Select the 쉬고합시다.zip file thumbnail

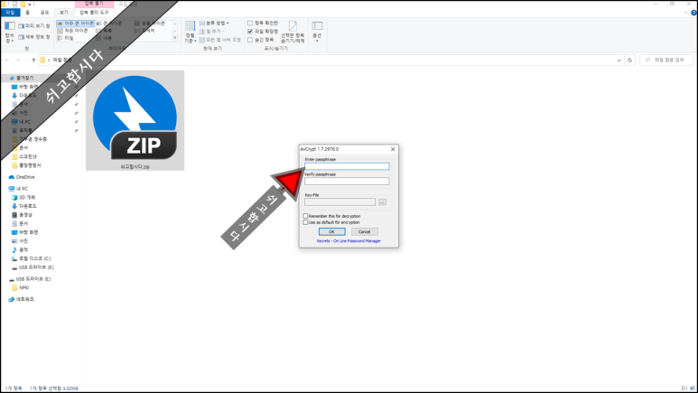point(135,120)
